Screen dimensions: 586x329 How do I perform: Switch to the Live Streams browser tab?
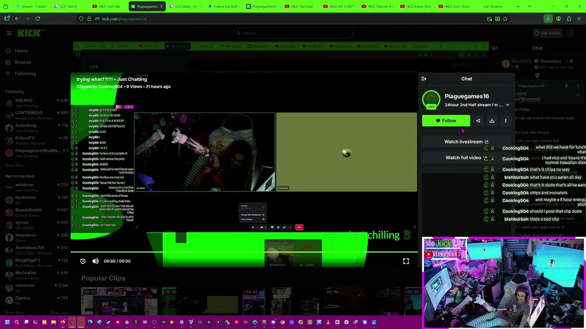coord(492,6)
